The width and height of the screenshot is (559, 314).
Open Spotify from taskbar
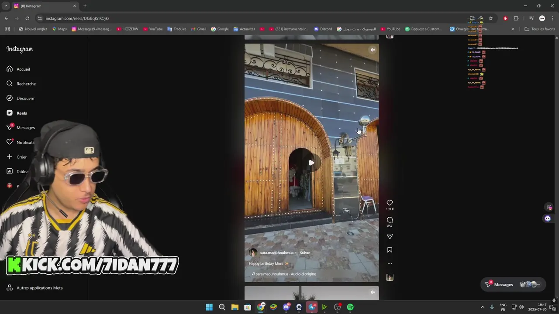click(350, 307)
